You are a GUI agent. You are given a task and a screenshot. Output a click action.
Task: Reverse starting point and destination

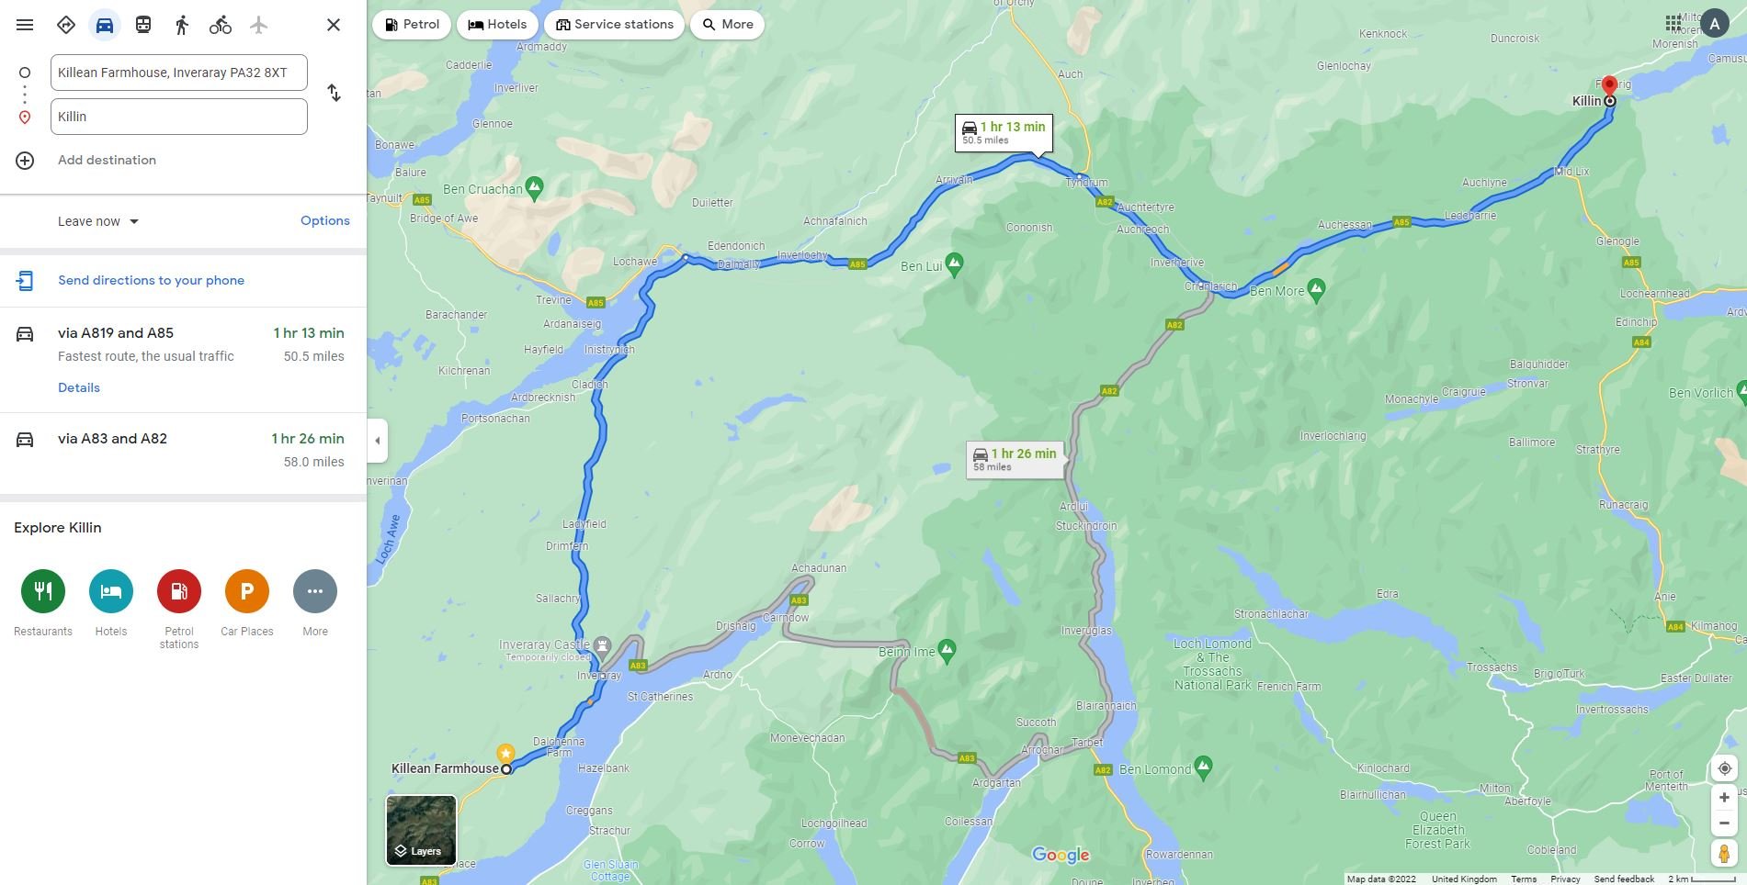[335, 93]
